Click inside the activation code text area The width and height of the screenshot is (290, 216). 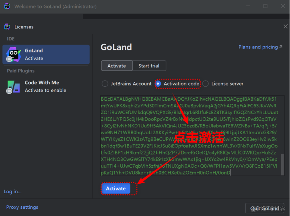click(188, 136)
